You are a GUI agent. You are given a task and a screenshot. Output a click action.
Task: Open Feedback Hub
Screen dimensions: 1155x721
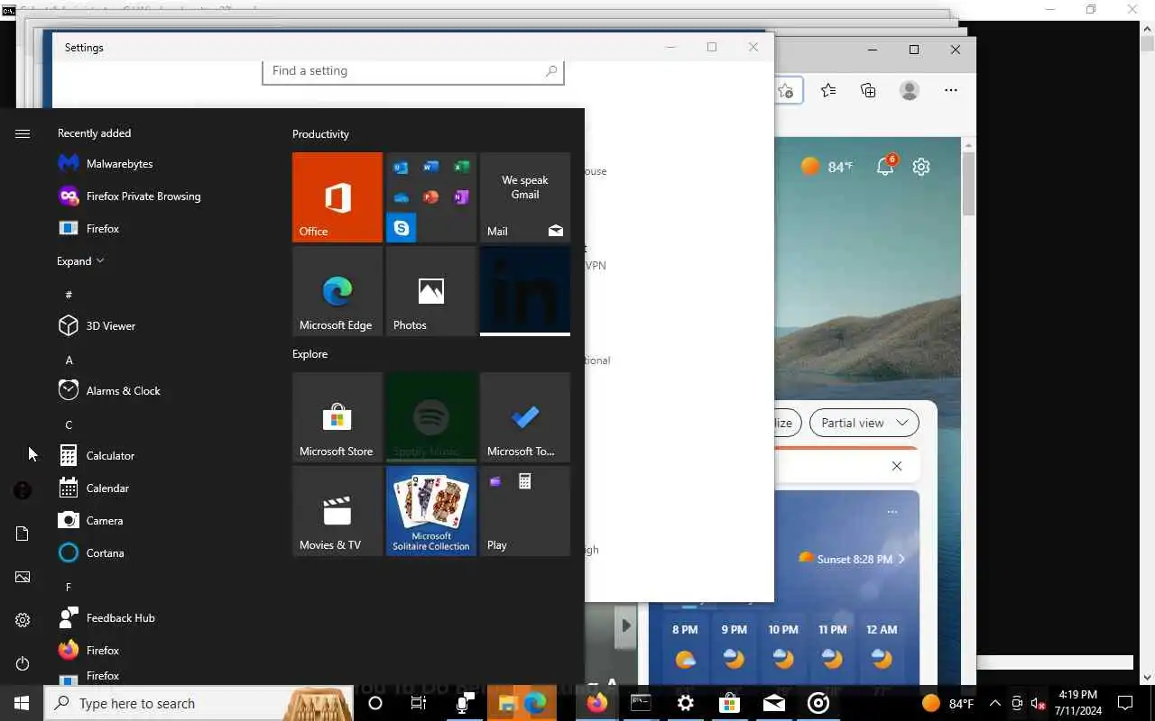(x=153, y=617)
